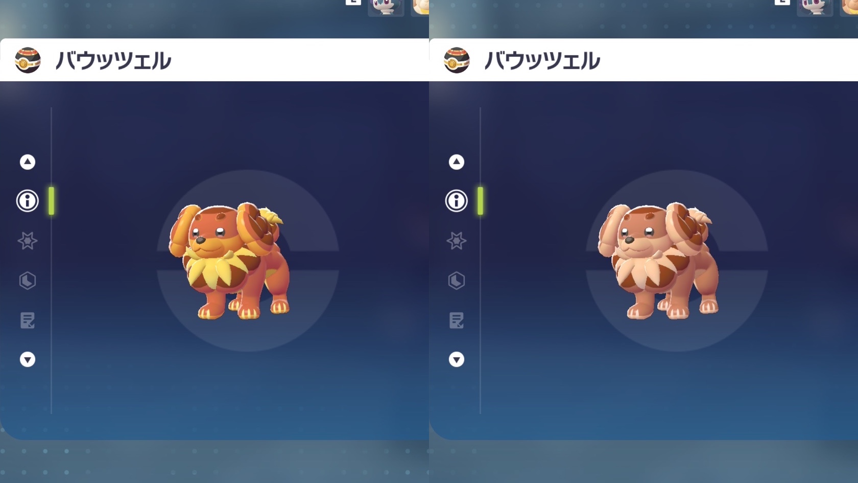858x483 pixels.
Task: Click the バウッツェル name in right header
Action: click(542, 61)
